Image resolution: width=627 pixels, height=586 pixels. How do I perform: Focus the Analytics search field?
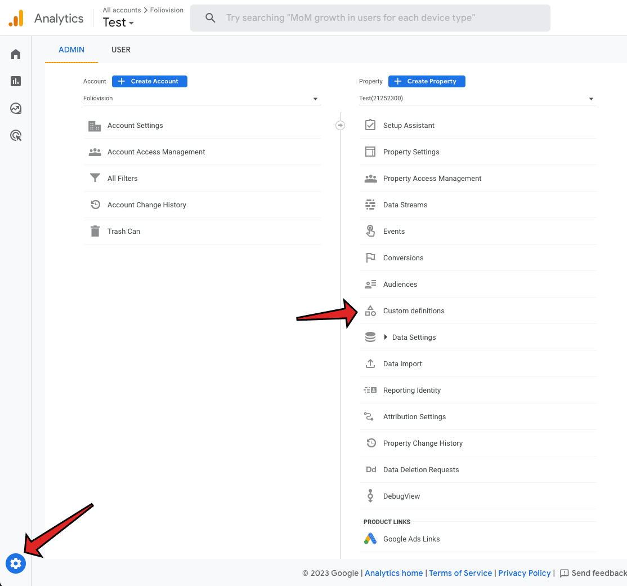(370, 17)
